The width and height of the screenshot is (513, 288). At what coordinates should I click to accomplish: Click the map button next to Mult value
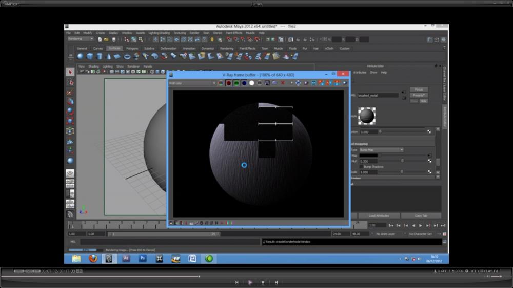pos(429,161)
